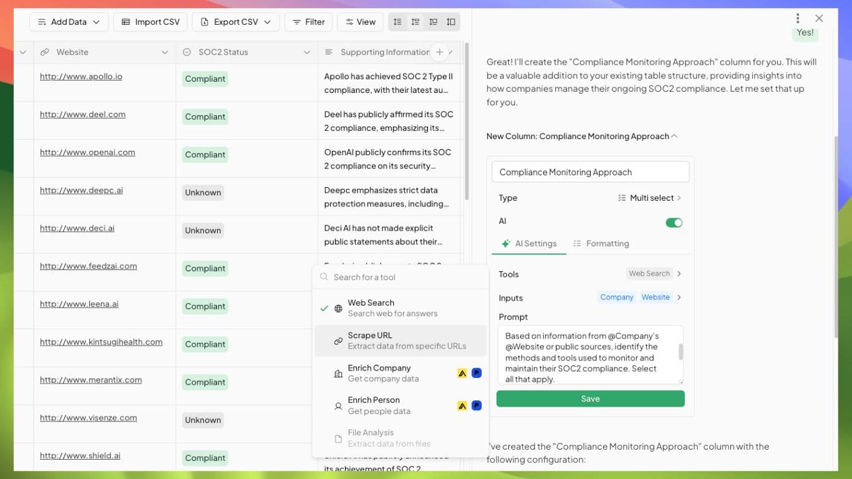Screen dimensions: 852x479
Task: Open the apollo.io website link
Action: tap(81, 77)
